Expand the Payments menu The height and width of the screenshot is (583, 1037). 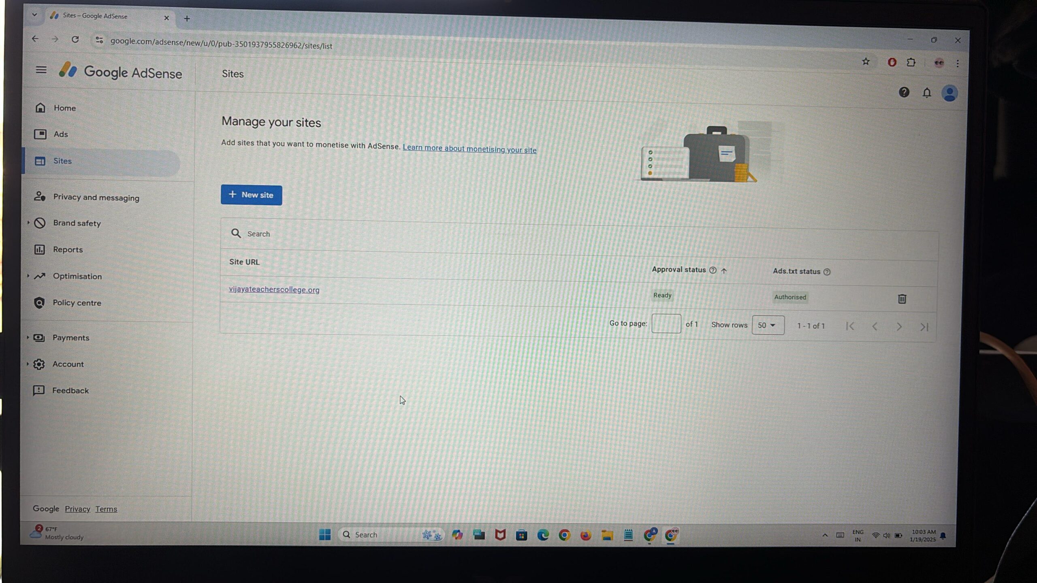pos(28,337)
